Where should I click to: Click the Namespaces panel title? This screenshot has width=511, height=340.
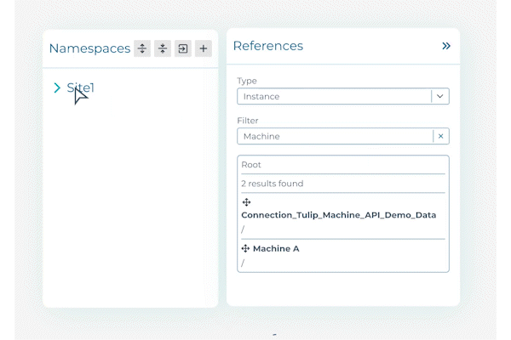[89, 48]
